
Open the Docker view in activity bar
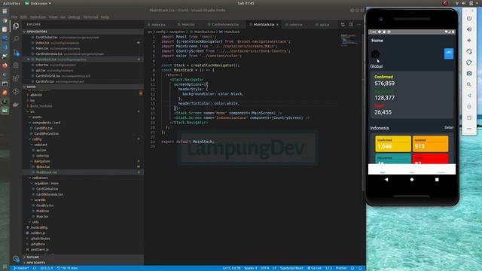pos(16,105)
